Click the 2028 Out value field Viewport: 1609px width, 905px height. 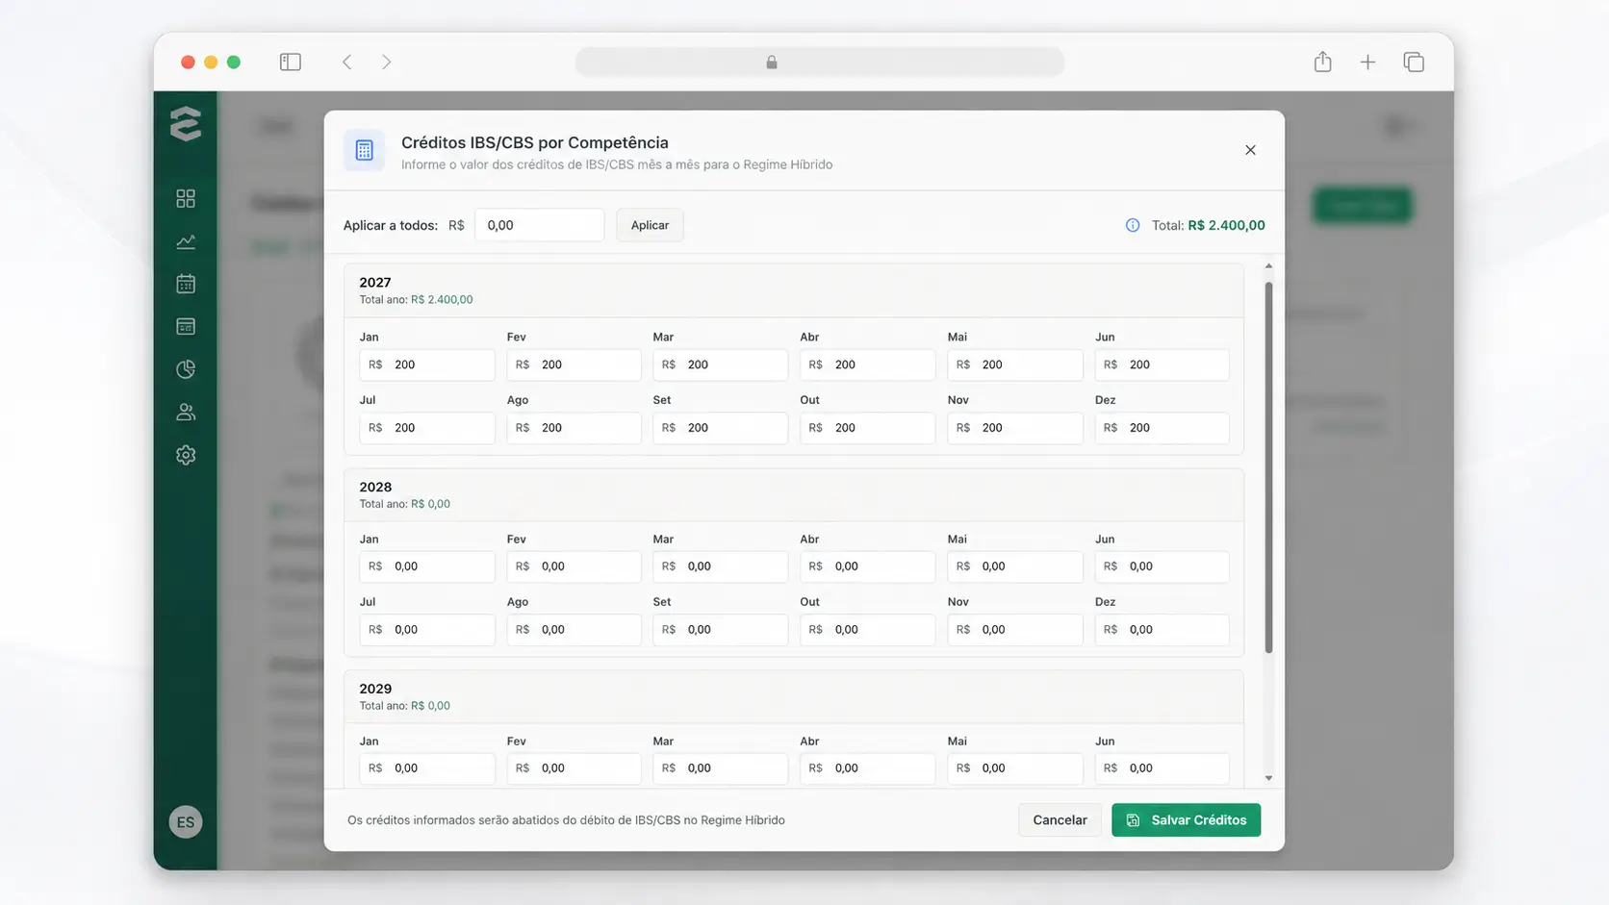867,630
